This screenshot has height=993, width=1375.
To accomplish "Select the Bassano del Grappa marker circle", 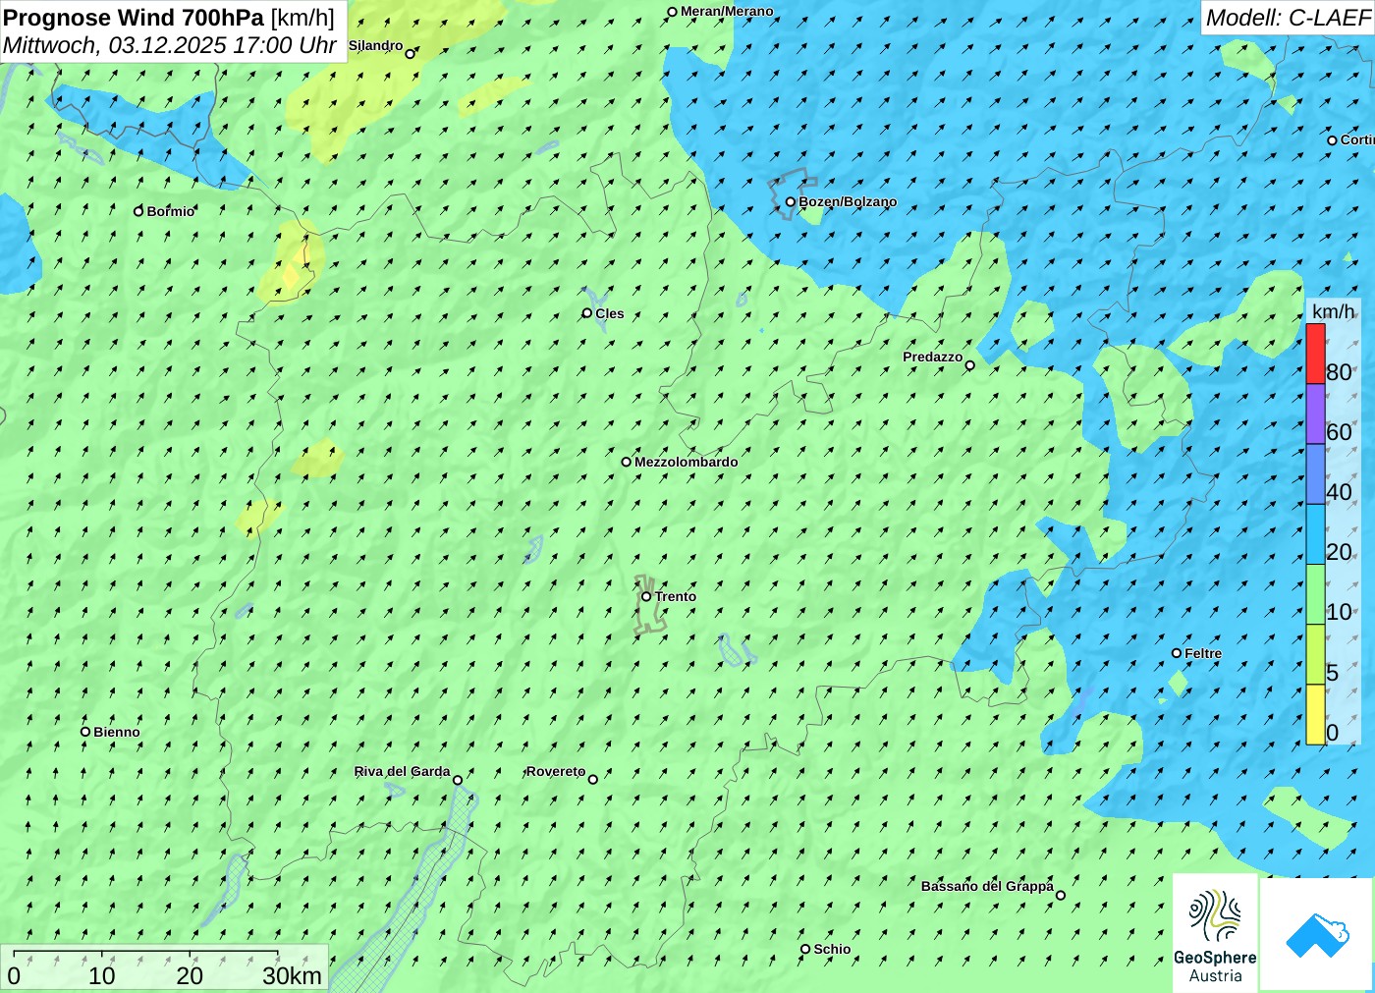I will (x=1061, y=895).
